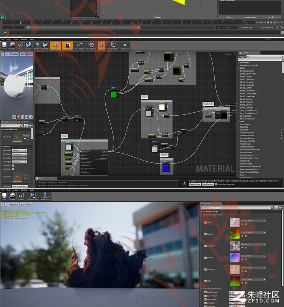Click the Apply toolbar icon

[20, 46]
